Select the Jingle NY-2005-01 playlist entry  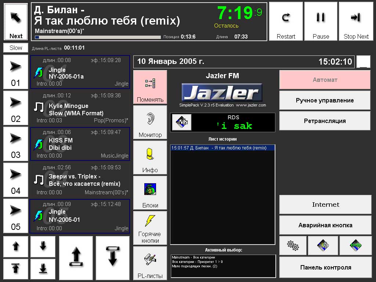click(80, 216)
